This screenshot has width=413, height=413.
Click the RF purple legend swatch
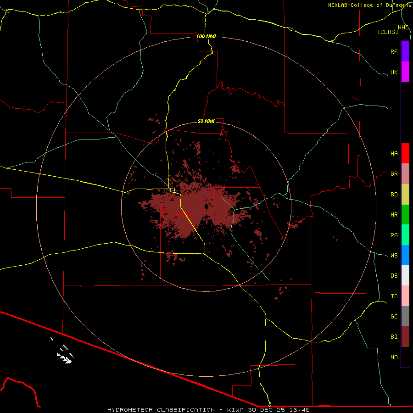click(405, 51)
